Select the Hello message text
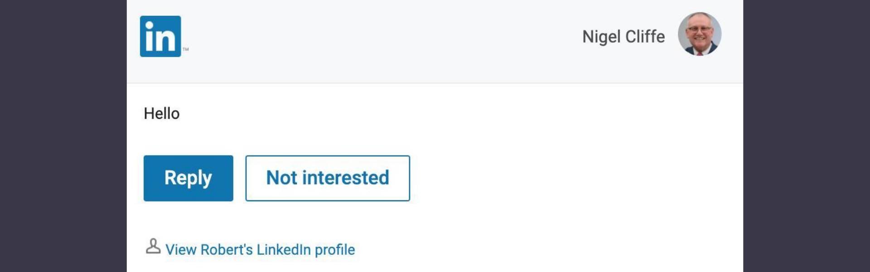 pos(162,113)
